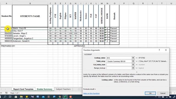Switch to Excel taskbar icon
The width and height of the screenshot is (176, 99).
[x=65, y=97]
